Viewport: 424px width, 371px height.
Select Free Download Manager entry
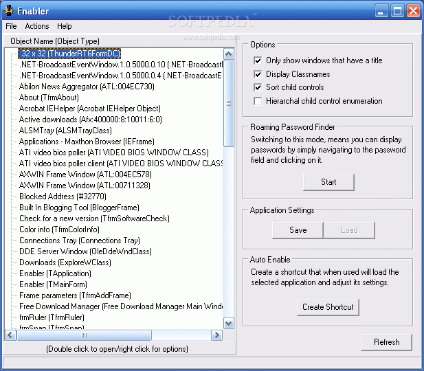pyautogui.click(x=121, y=306)
